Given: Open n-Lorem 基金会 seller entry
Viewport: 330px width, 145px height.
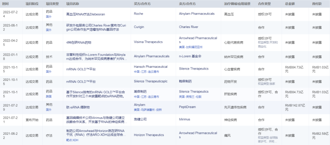Looking at the screenshot, I should pos(190,56).
